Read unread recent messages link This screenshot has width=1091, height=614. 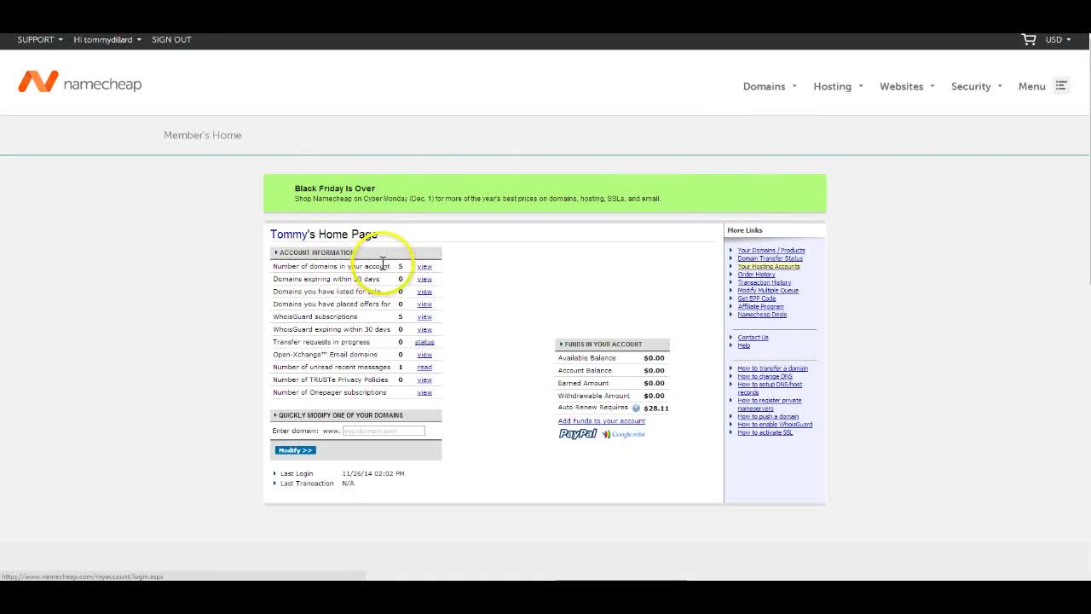pyautogui.click(x=424, y=368)
